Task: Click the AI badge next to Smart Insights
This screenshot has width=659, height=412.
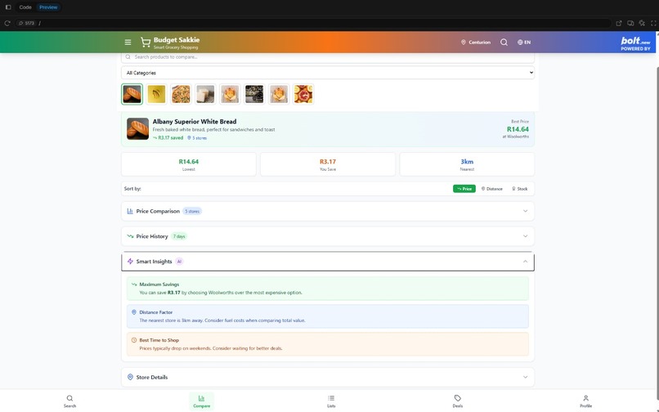Action: 179,262
